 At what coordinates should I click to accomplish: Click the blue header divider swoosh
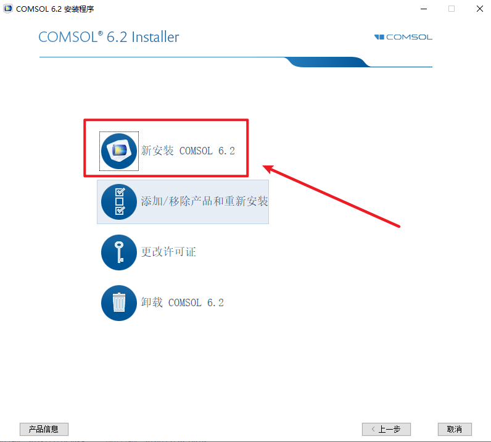[328, 62]
